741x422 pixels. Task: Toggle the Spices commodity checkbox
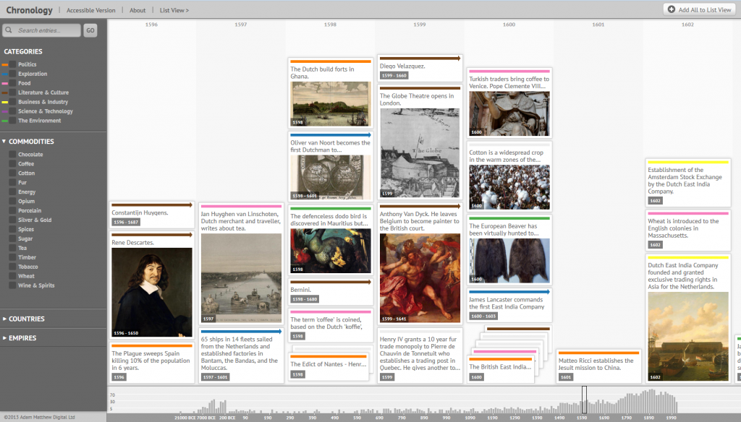(13, 229)
